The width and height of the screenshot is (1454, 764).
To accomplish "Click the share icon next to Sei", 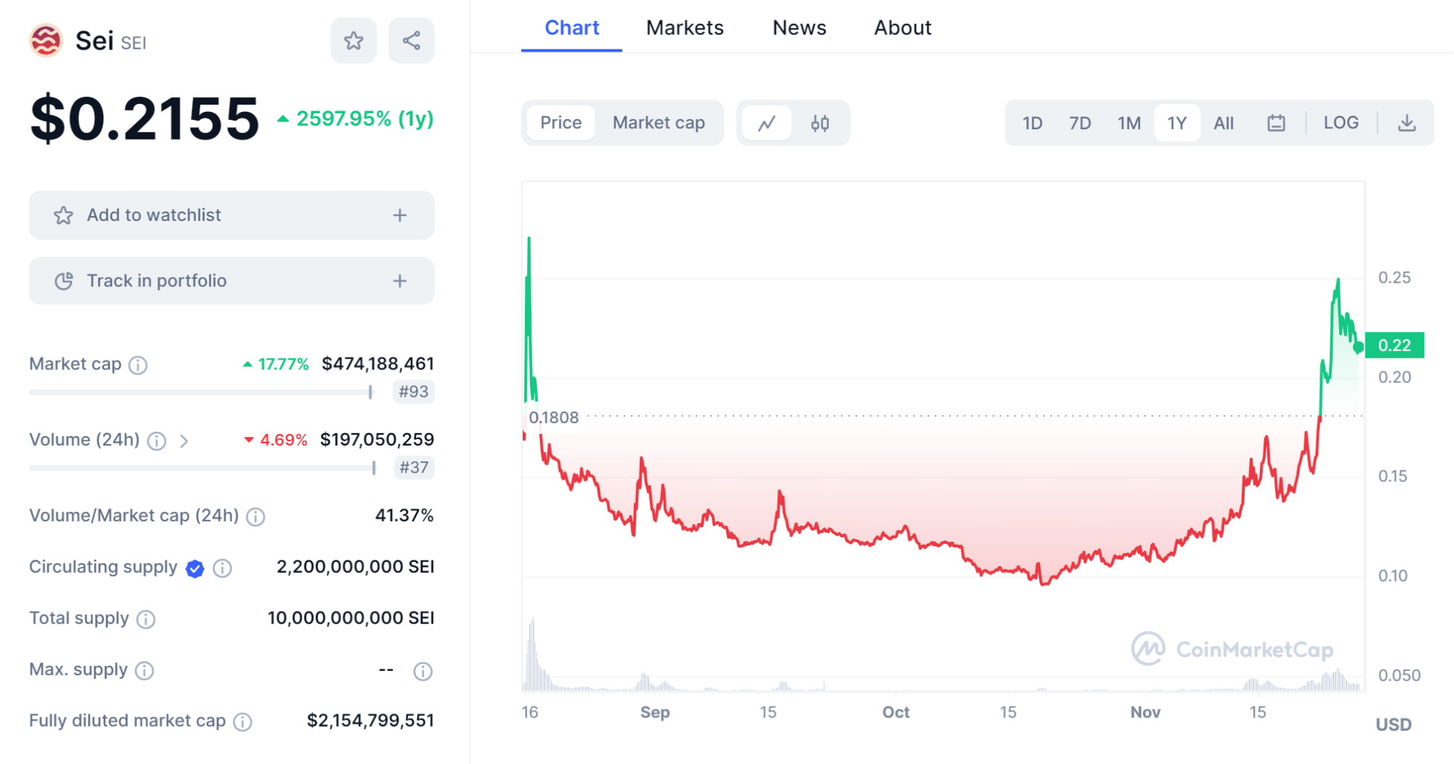I will coord(411,41).
